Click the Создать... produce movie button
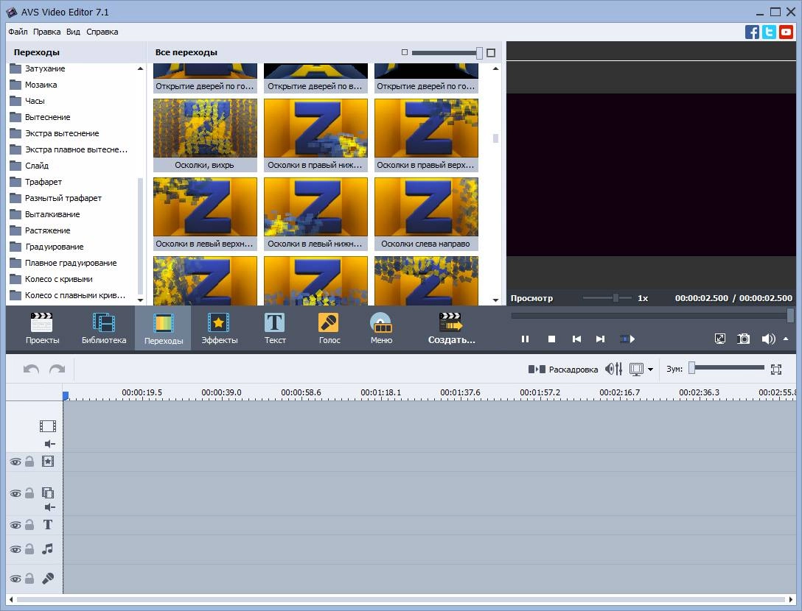 click(x=451, y=328)
